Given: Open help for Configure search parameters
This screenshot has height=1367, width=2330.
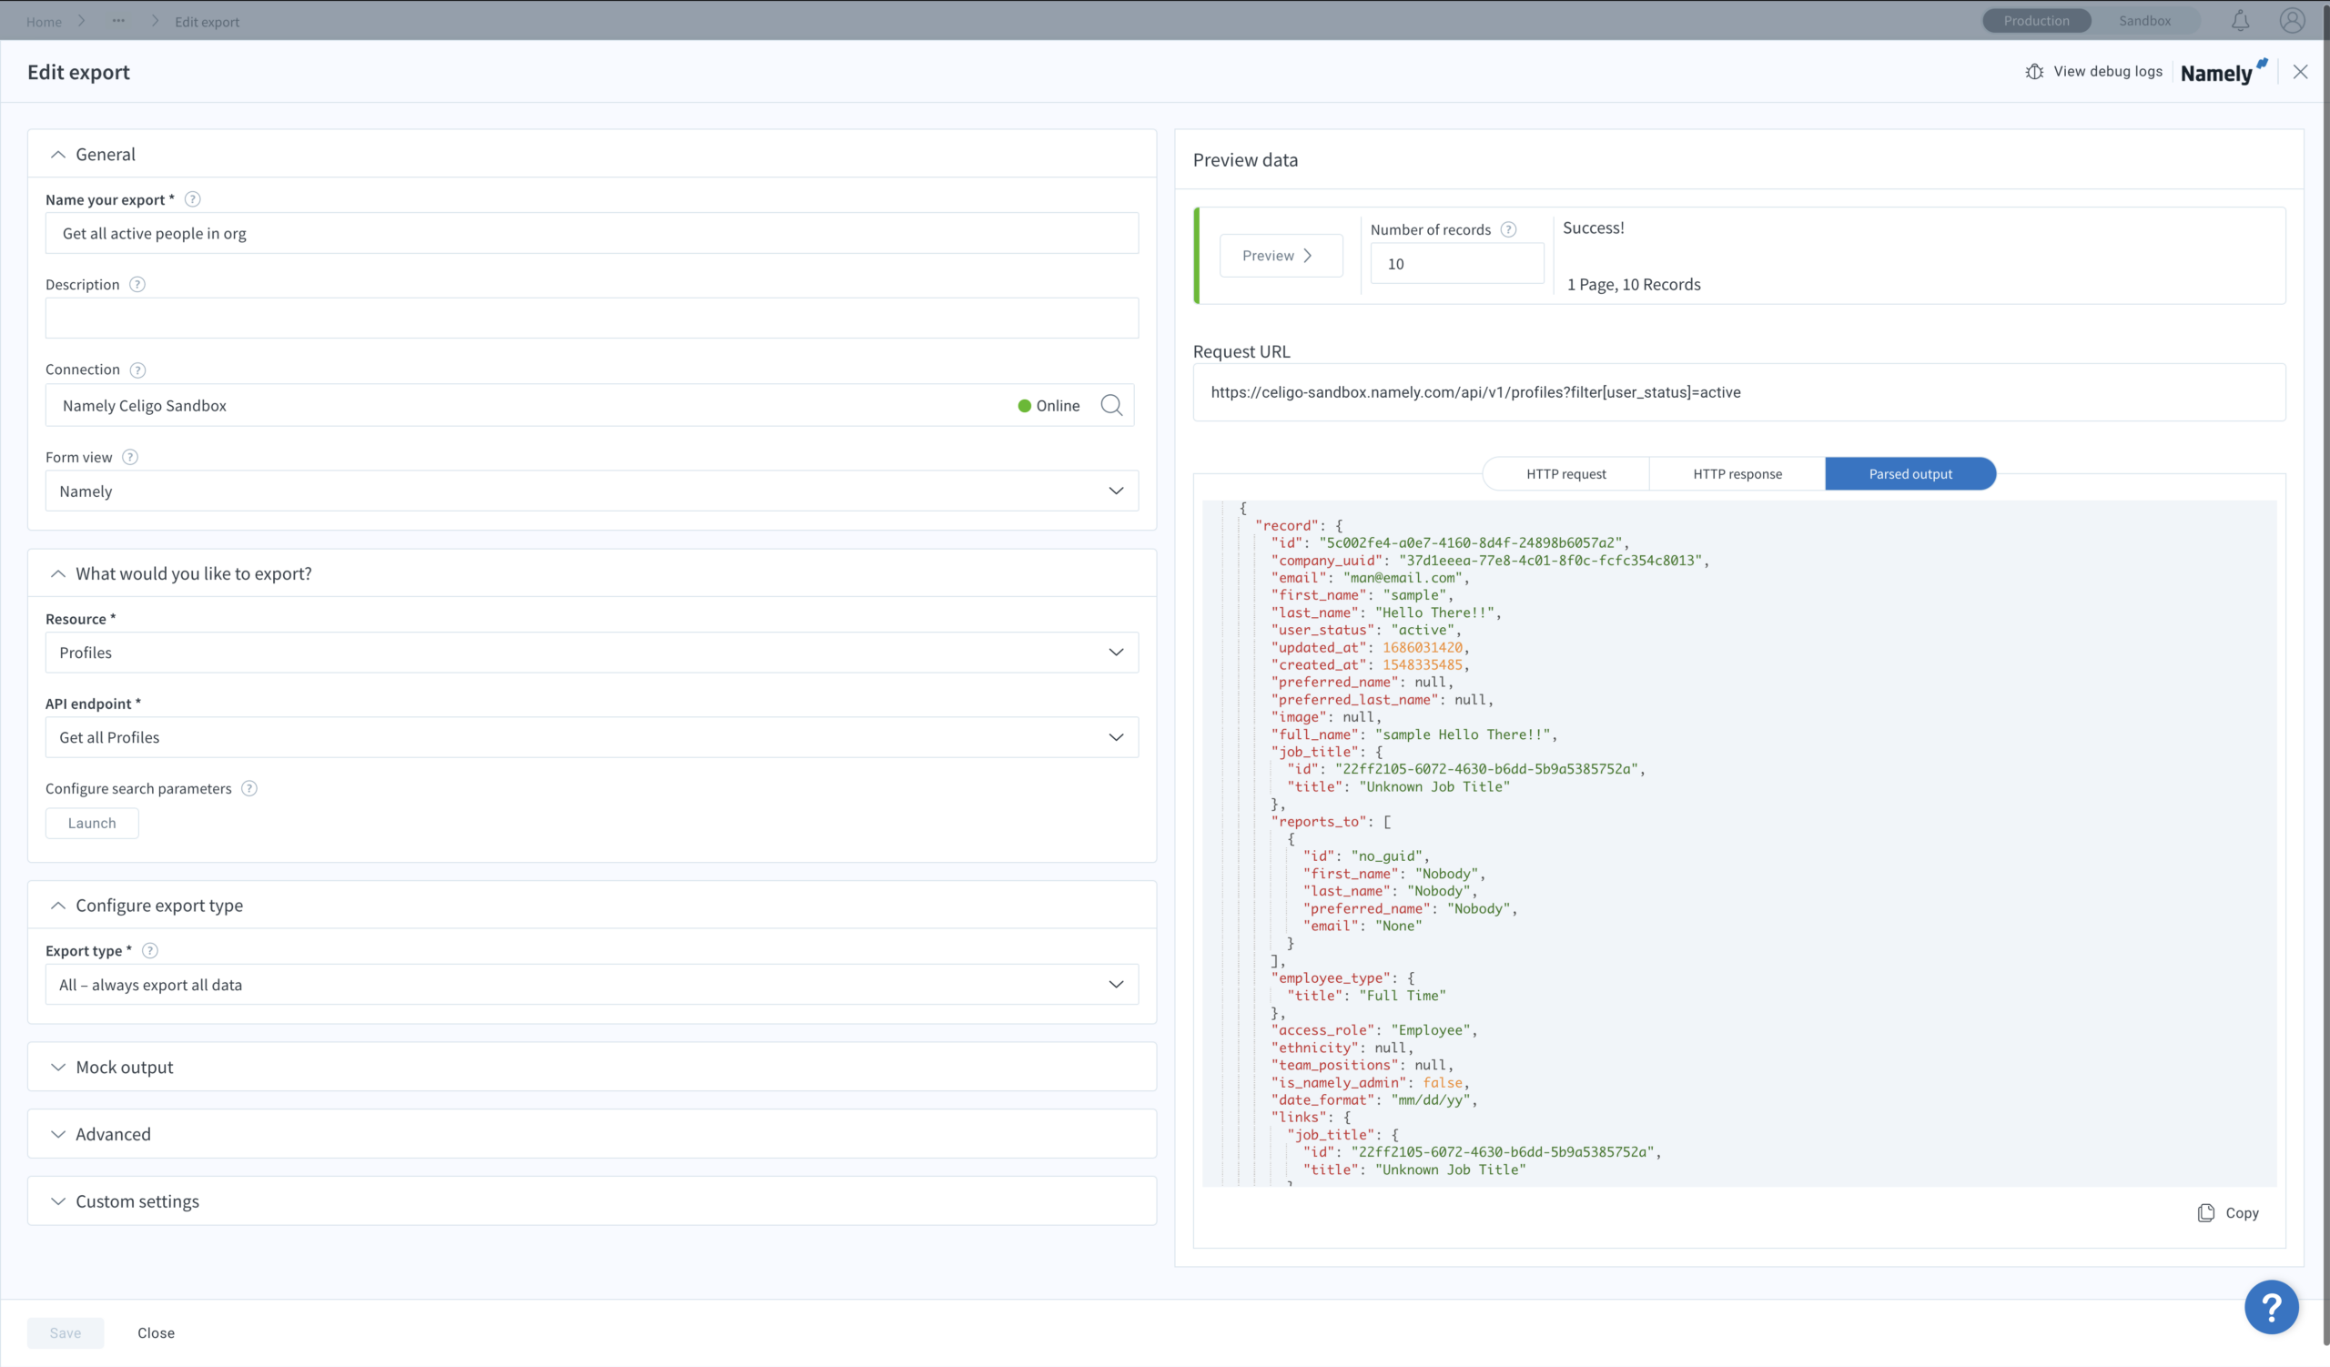Looking at the screenshot, I should click(248, 788).
